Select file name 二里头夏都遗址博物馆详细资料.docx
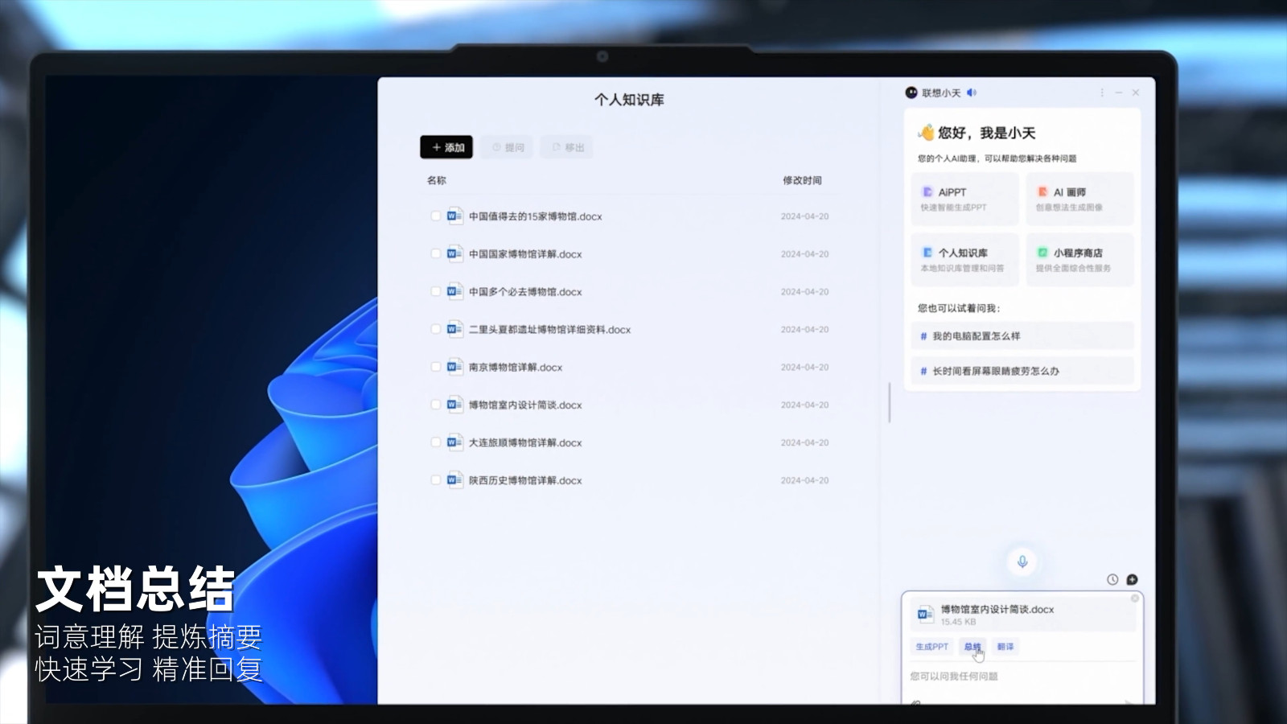The height and width of the screenshot is (724, 1287). coord(549,330)
